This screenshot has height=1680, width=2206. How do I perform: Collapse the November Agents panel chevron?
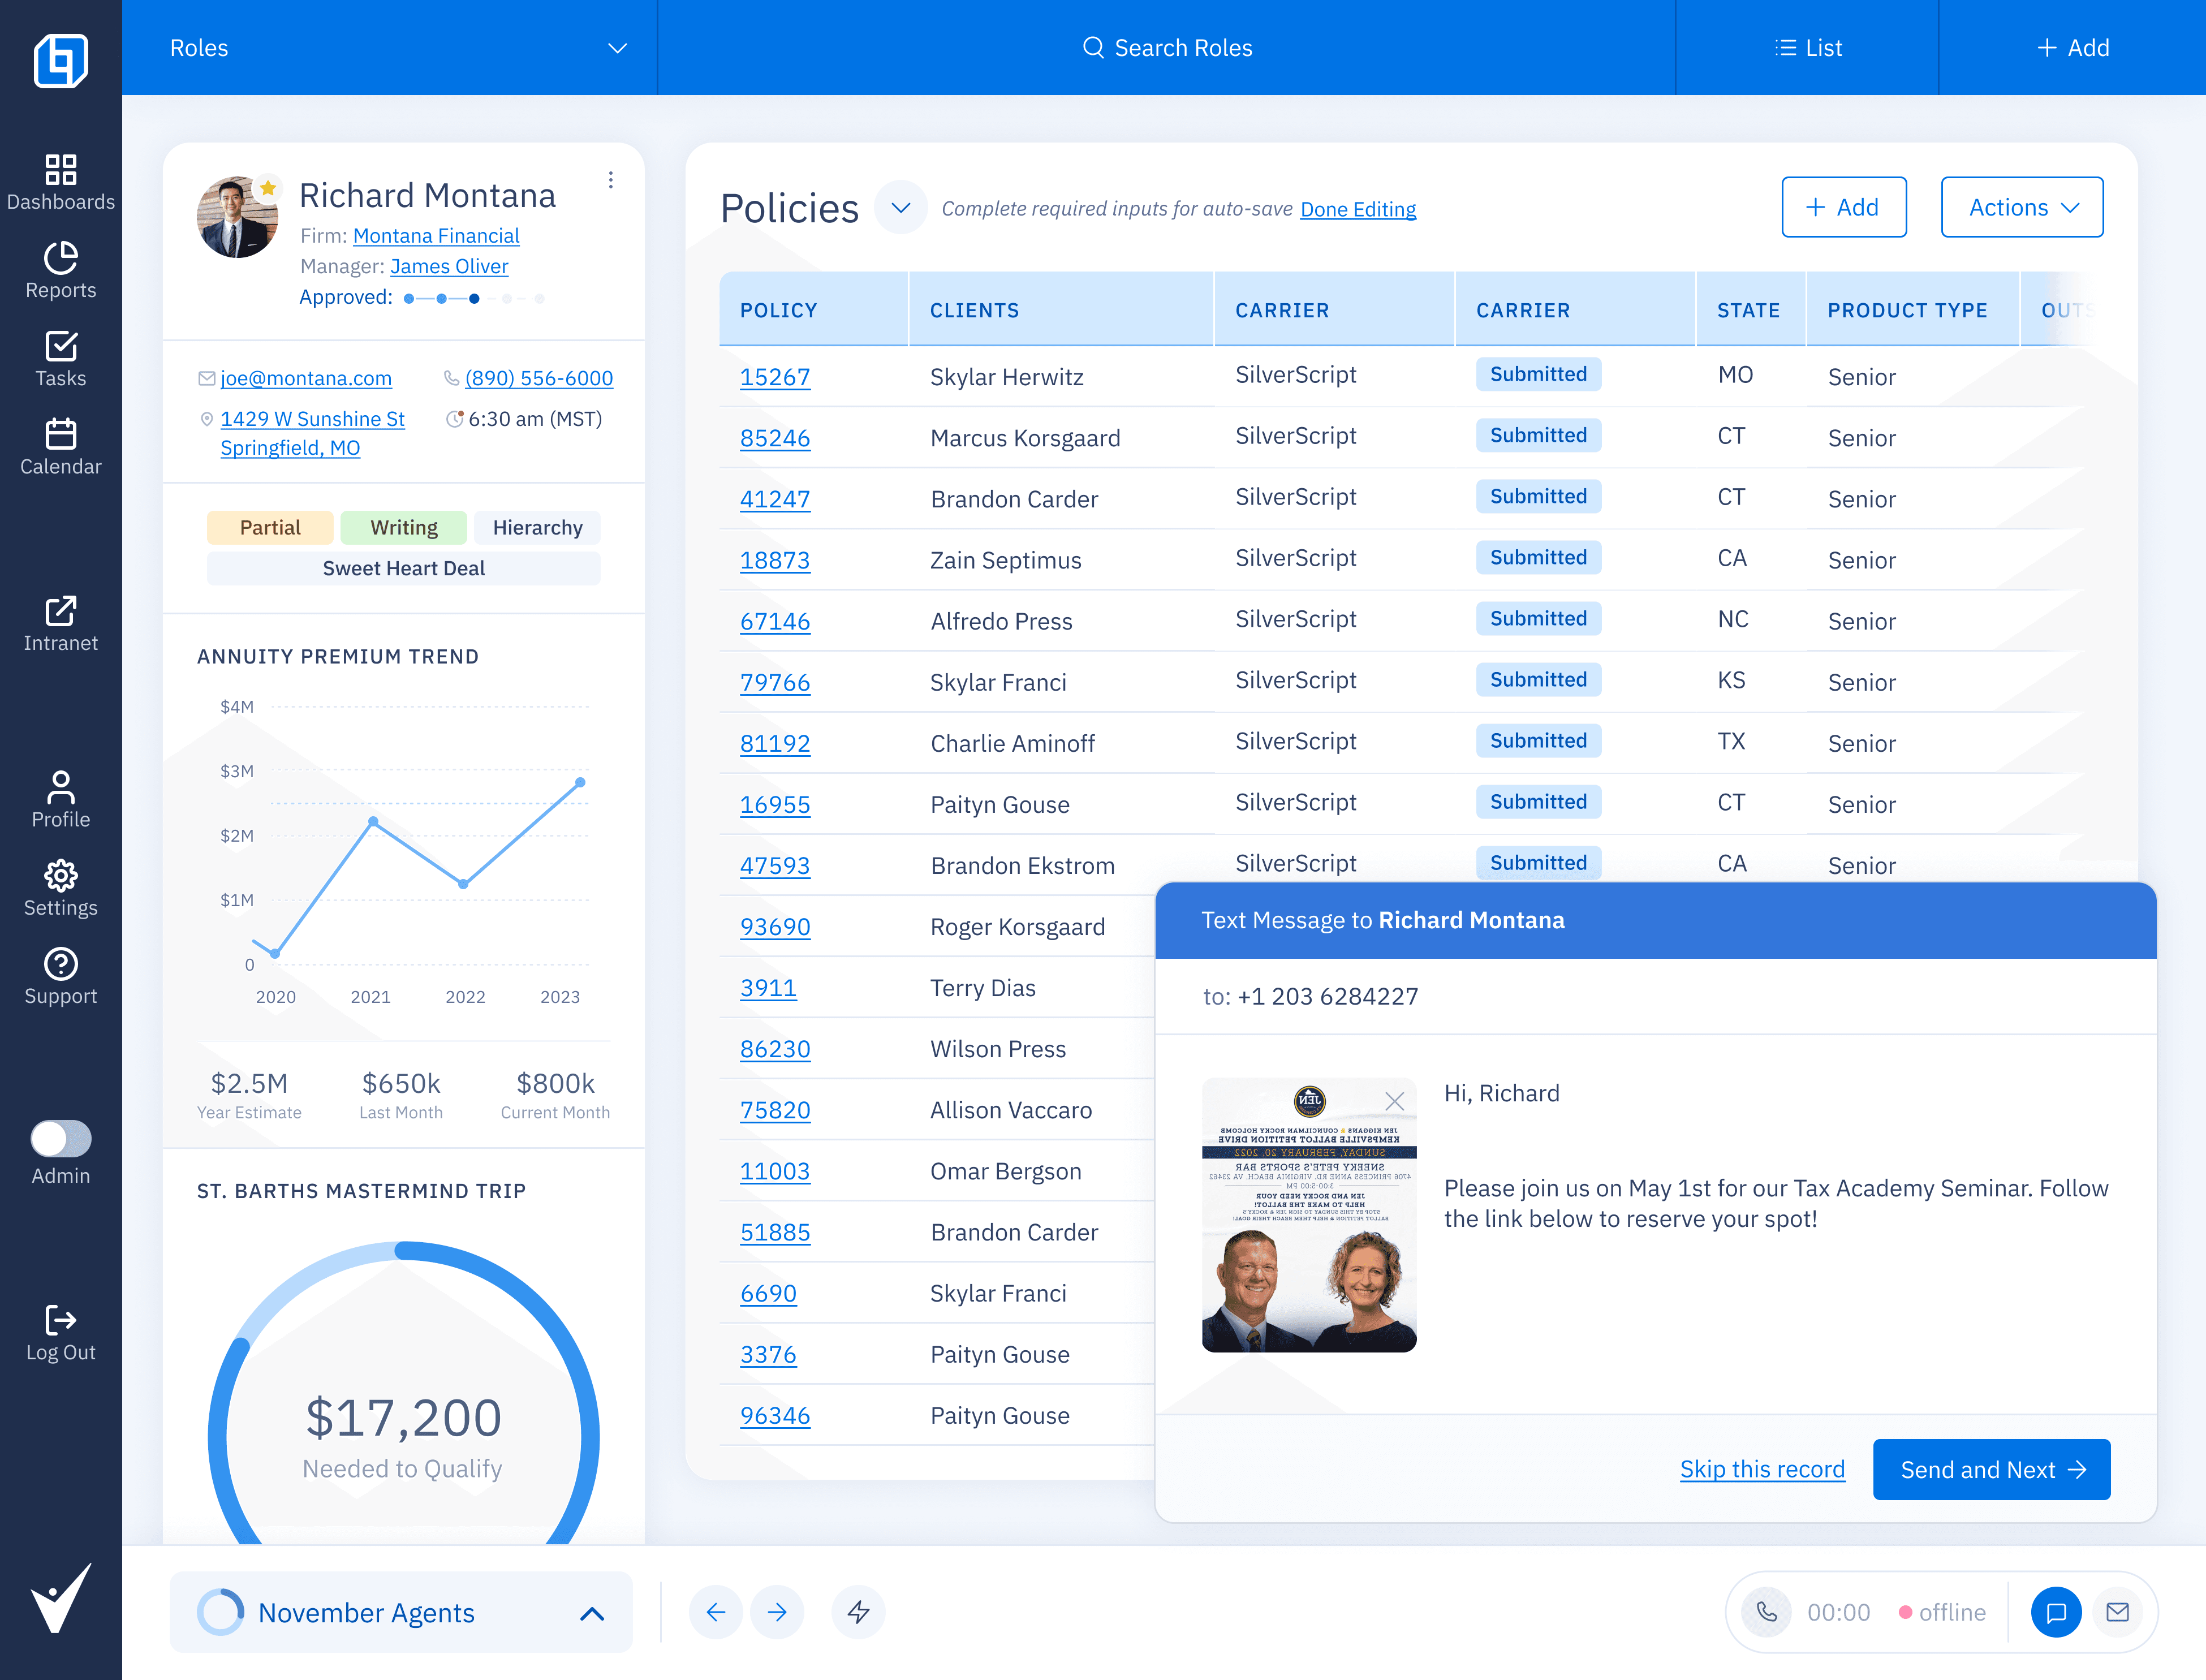[x=592, y=1613]
